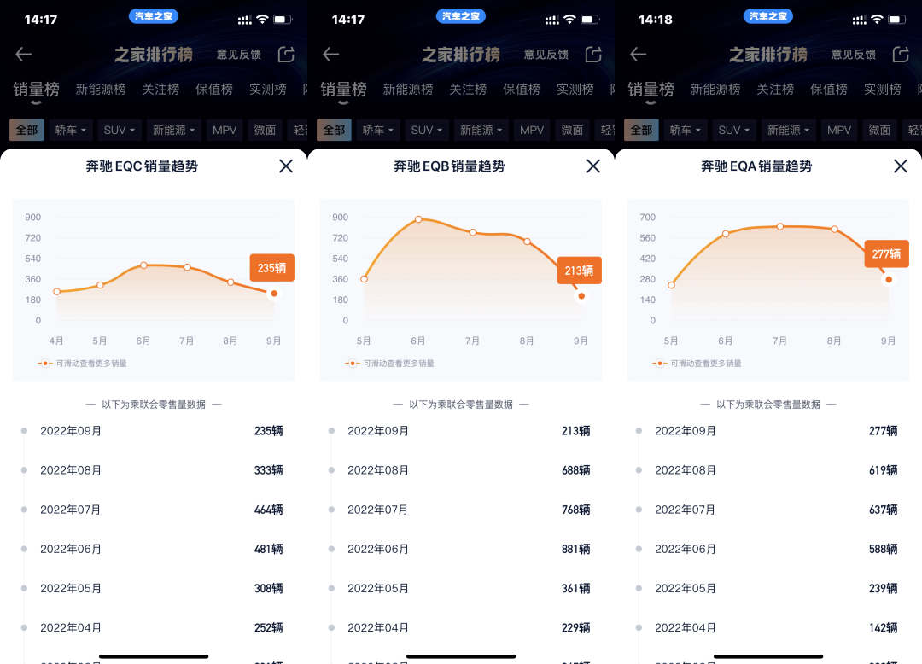
Task: Select 全部 filter on EQA screen
Action: 641,130
